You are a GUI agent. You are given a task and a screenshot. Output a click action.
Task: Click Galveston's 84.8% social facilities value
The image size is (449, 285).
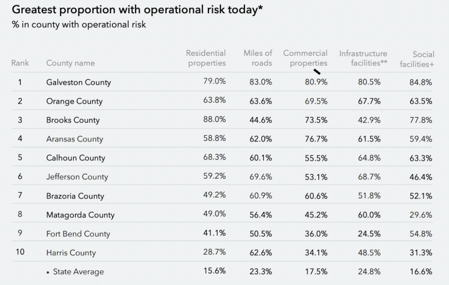click(420, 82)
